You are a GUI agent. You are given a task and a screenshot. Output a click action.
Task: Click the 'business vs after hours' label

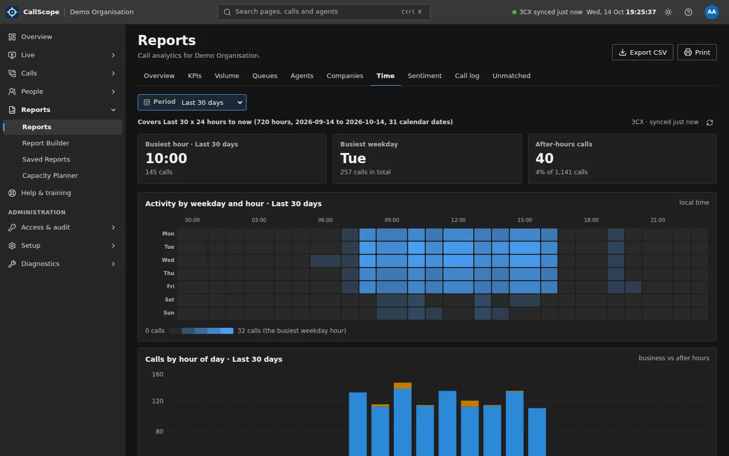click(674, 358)
